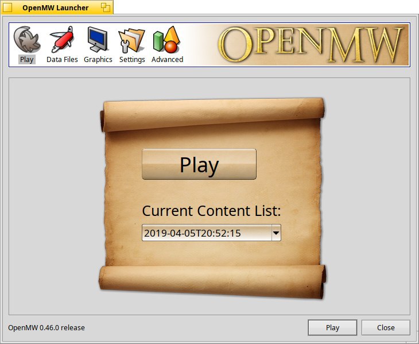Click the window zoom icon in the title tab
Image resolution: width=419 pixels, height=344 pixels.
(x=106, y=7)
